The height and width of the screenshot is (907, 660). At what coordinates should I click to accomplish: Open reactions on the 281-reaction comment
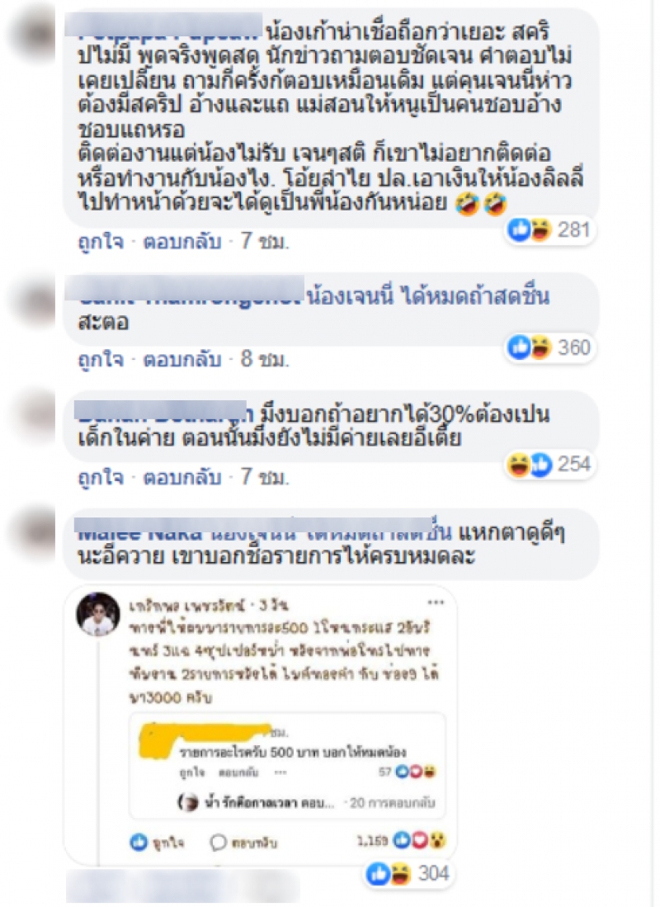pyautogui.click(x=549, y=230)
